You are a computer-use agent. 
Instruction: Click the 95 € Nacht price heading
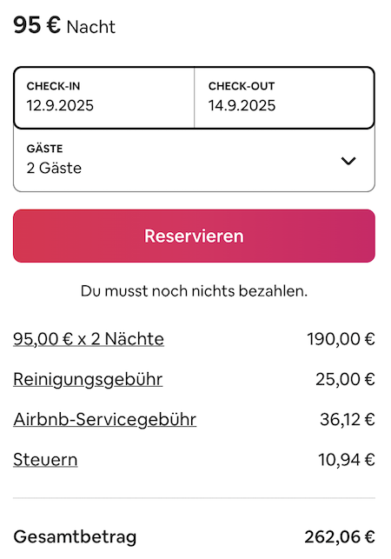pyautogui.click(x=64, y=26)
